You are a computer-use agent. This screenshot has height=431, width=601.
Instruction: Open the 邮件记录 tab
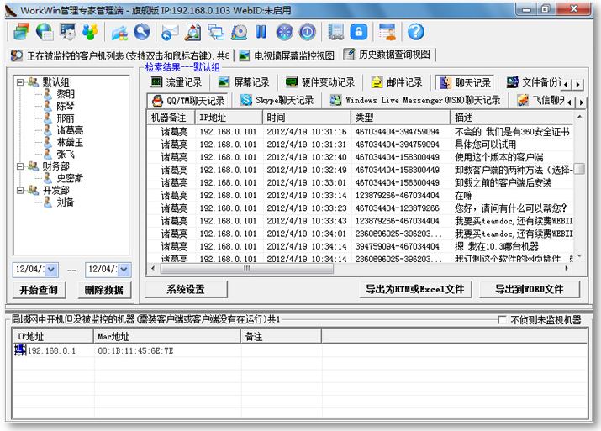tap(397, 82)
